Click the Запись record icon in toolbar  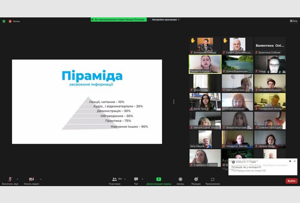180,179
